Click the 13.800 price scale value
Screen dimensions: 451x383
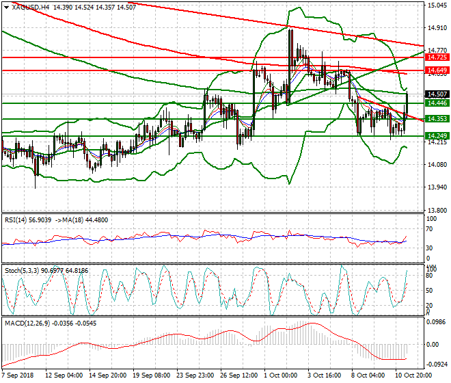tap(437, 211)
